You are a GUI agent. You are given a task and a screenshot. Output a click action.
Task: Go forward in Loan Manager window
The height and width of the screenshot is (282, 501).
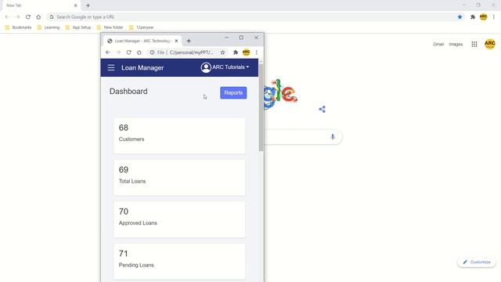click(118, 52)
